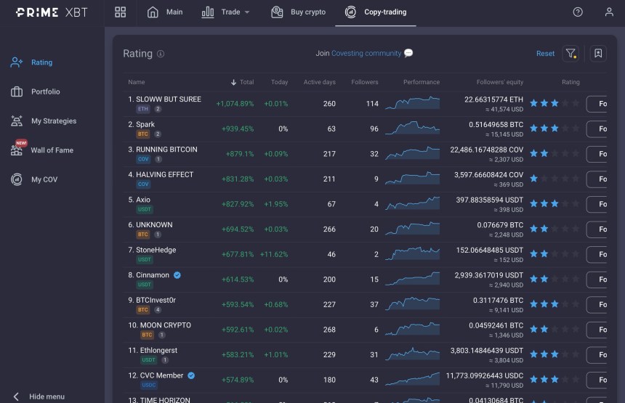Sort by the Rating column header

coord(570,82)
